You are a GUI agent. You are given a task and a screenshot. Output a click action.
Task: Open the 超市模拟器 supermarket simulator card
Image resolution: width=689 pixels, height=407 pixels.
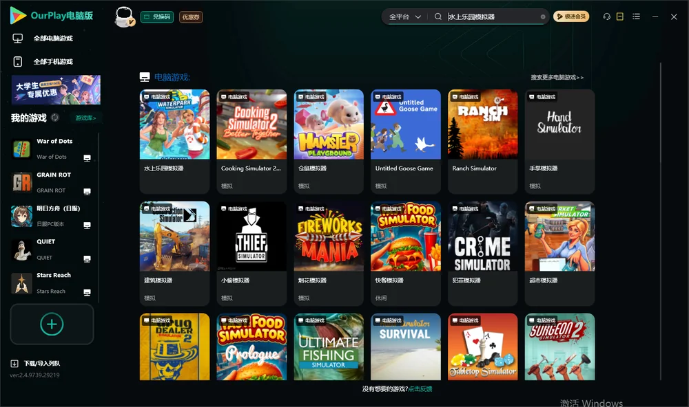click(559, 254)
